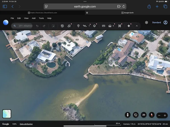Image resolution: width=170 pixels, height=127 pixels.
Task: Click the Camera: 176 m readout
Action: (x=129, y=124)
